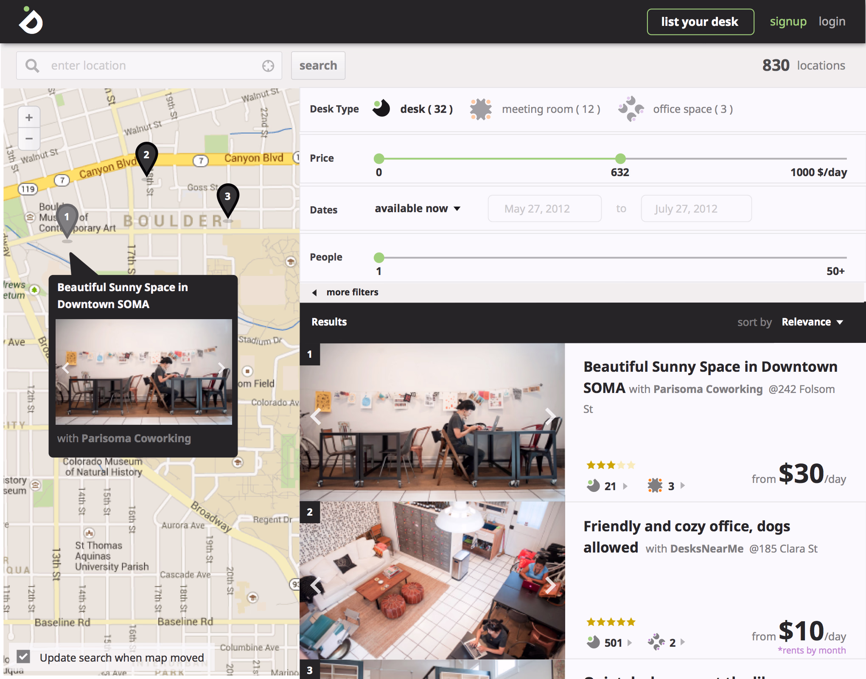Click from $10/day price text
This screenshot has width=866, height=679.
pos(799,631)
